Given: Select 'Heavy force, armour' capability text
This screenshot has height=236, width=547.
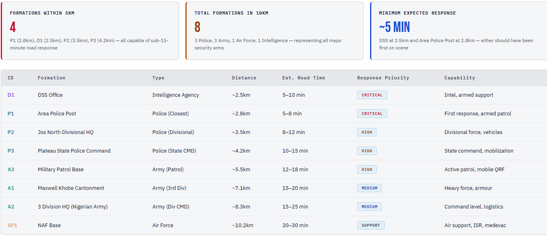Looking at the screenshot, I should (x=468, y=188).
